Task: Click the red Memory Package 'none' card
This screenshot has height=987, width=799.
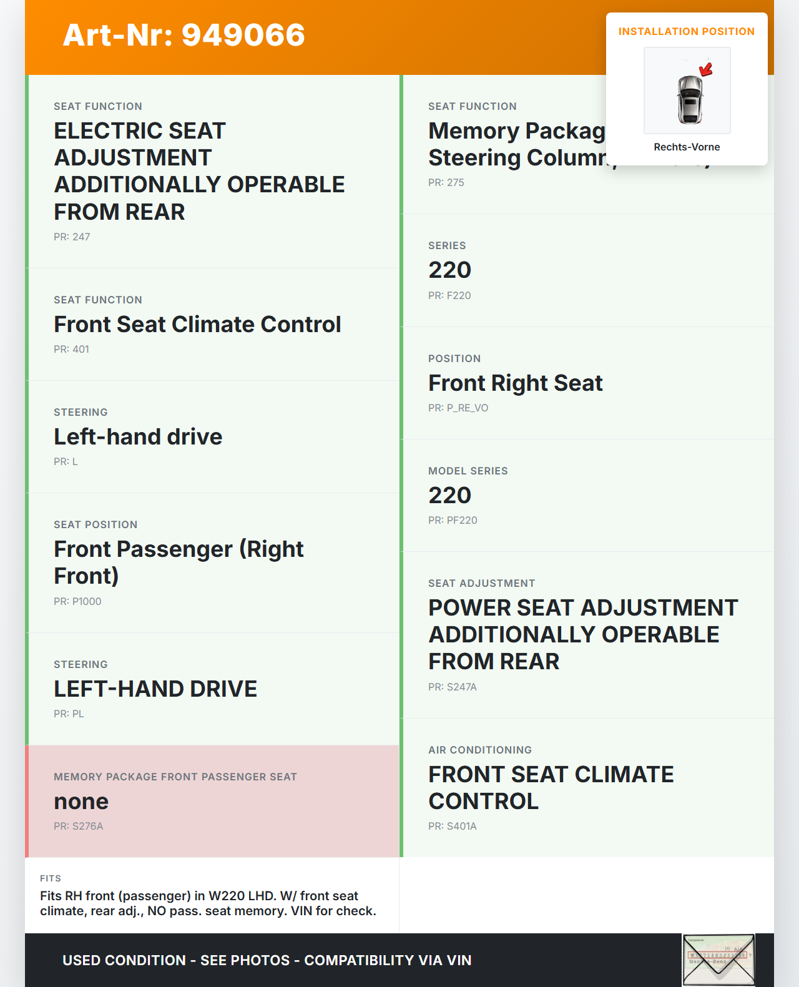Action: point(212,801)
